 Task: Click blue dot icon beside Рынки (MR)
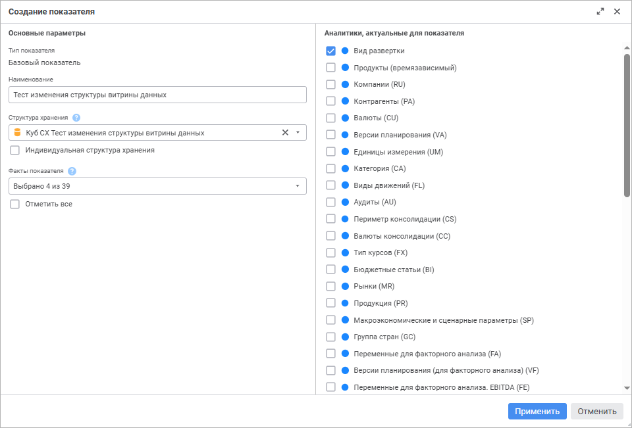(x=345, y=287)
